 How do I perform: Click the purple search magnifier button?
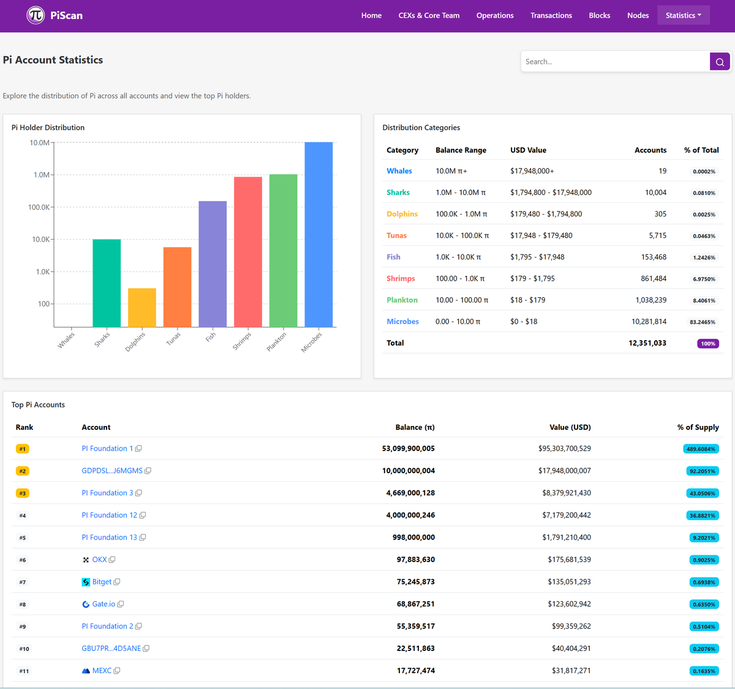click(720, 61)
